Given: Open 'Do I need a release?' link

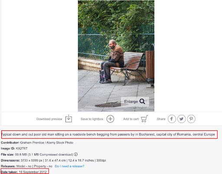Looking at the screenshot, I should [x=69, y=166].
